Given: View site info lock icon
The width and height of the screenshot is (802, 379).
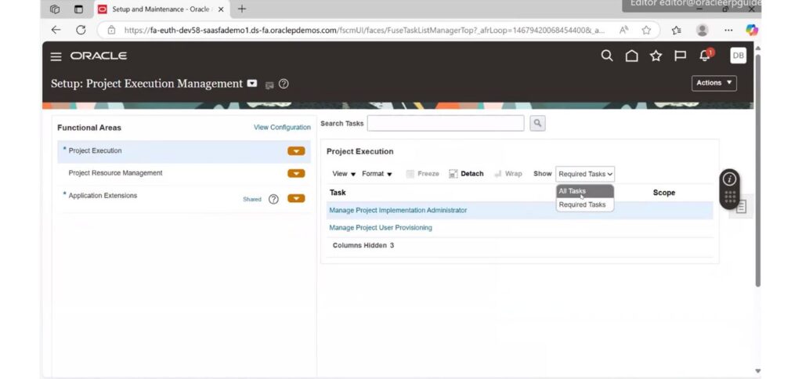Looking at the screenshot, I should [111, 31].
